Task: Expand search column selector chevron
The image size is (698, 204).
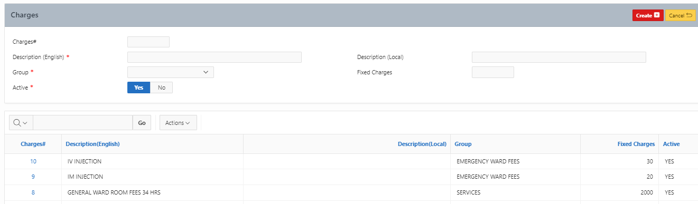Action: [x=25, y=123]
